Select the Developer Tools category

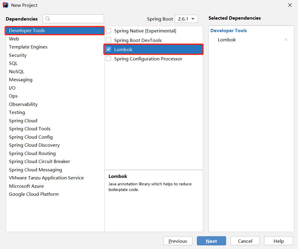coord(55,31)
